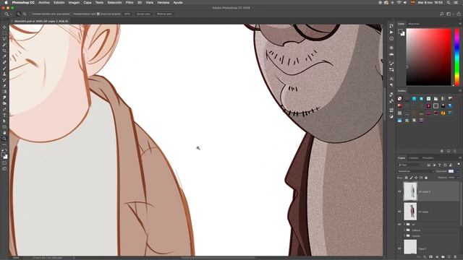Open the Estilos panel menu
The image size is (463, 260).
460,91
